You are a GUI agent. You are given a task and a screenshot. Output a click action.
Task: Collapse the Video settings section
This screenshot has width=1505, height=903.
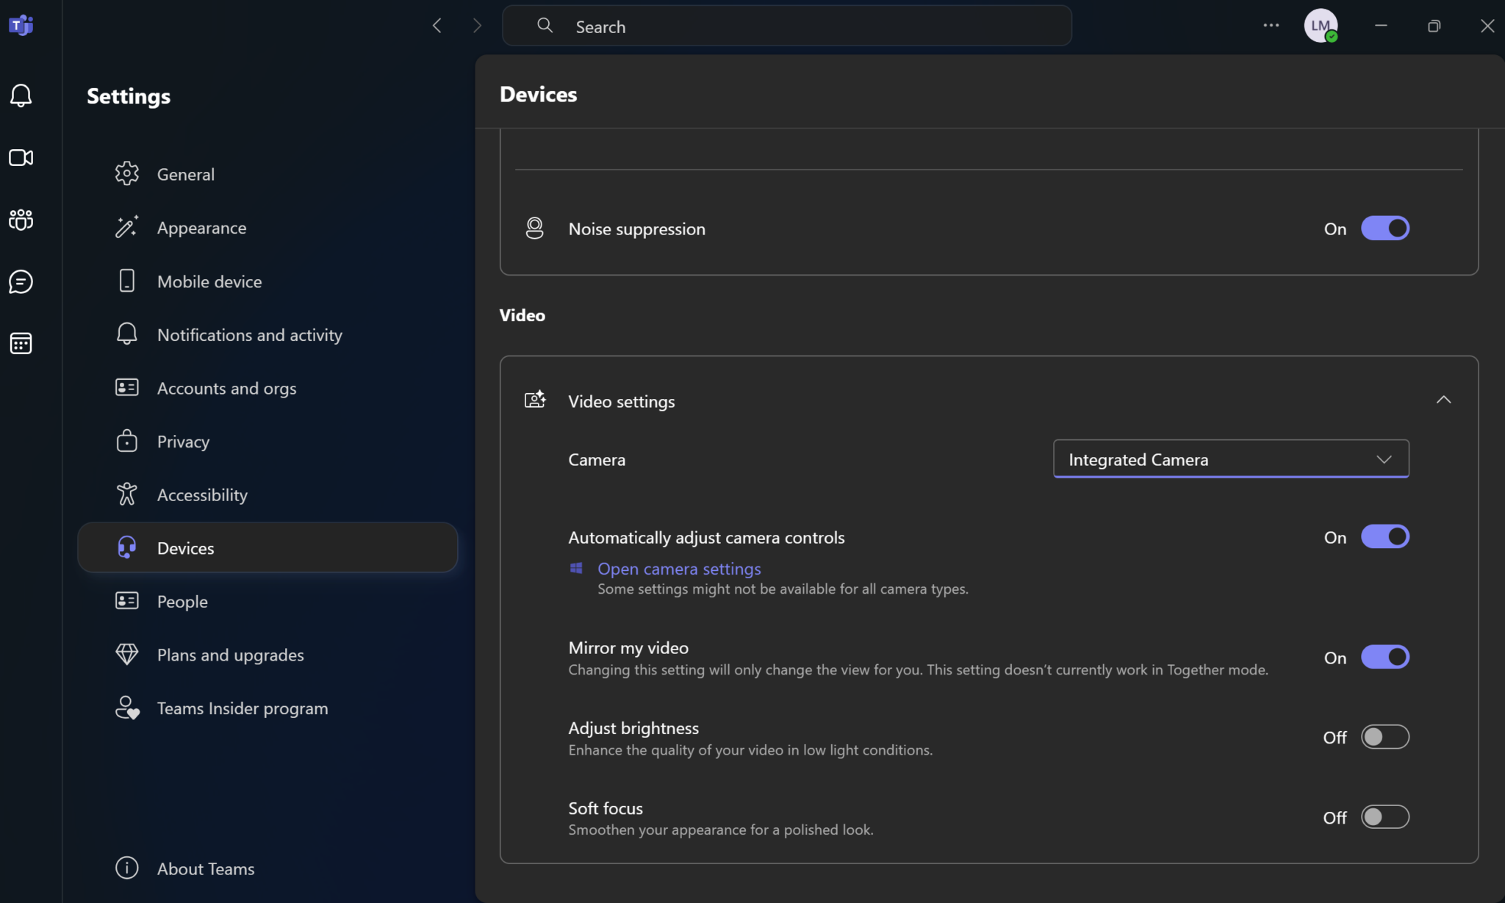pyautogui.click(x=1443, y=400)
